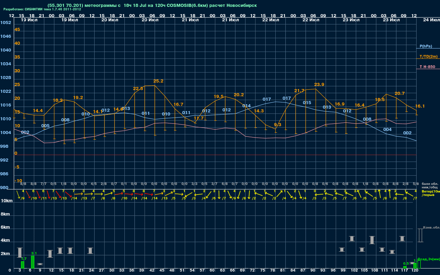Click the 015 pressure curve label
The width and height of the screenshot is (440, 275).
(307, 103)
